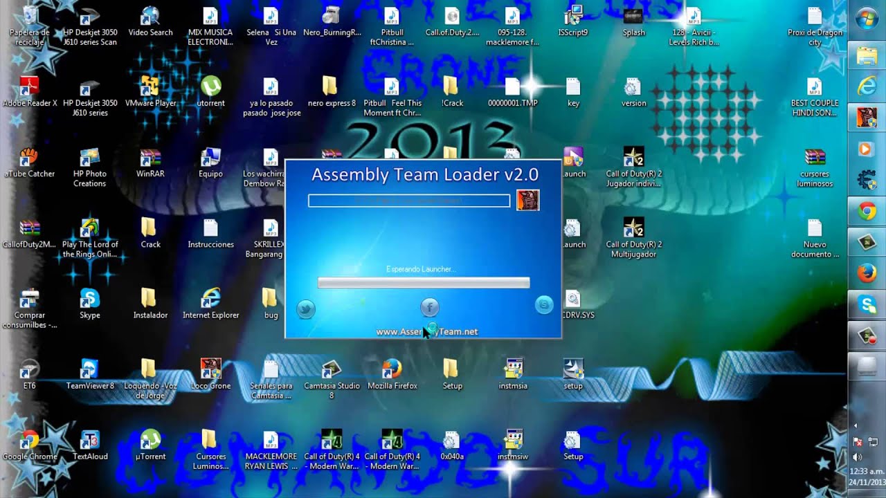The image size is (886, 498).
Task: Select the CallofDuty2M archive icon
Action: [x=29, y=234]
